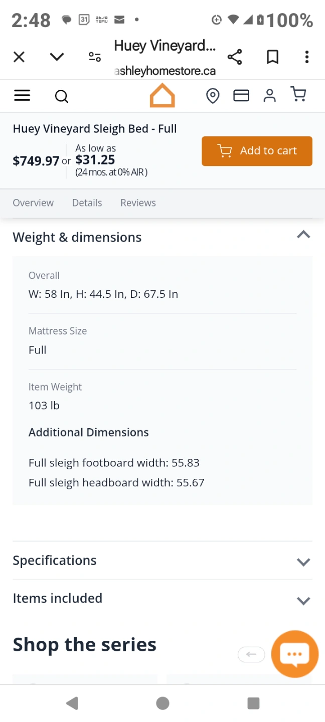Go to Ashley home logo

tap(162, 95)
